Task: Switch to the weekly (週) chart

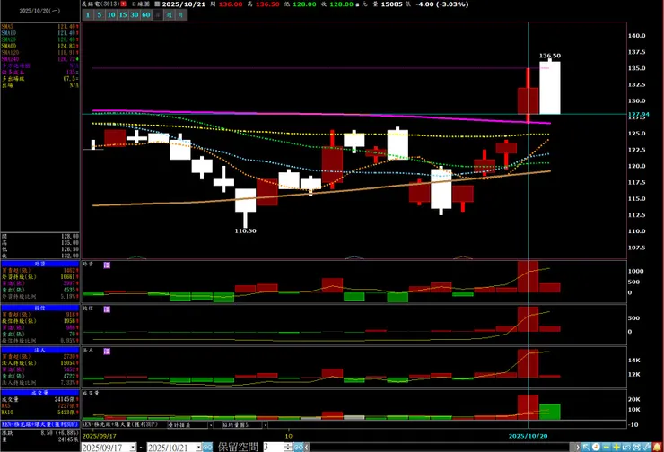Action: [x=169, y=15]
